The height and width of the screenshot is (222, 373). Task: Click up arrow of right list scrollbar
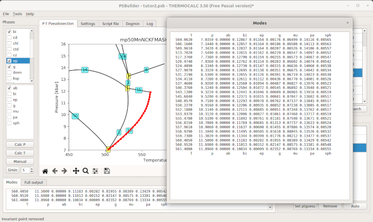(364, 31)
